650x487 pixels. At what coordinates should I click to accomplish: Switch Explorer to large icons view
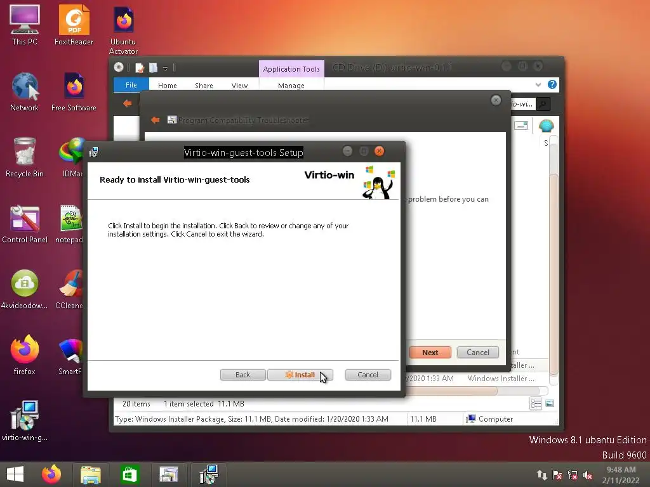(550, 403)
